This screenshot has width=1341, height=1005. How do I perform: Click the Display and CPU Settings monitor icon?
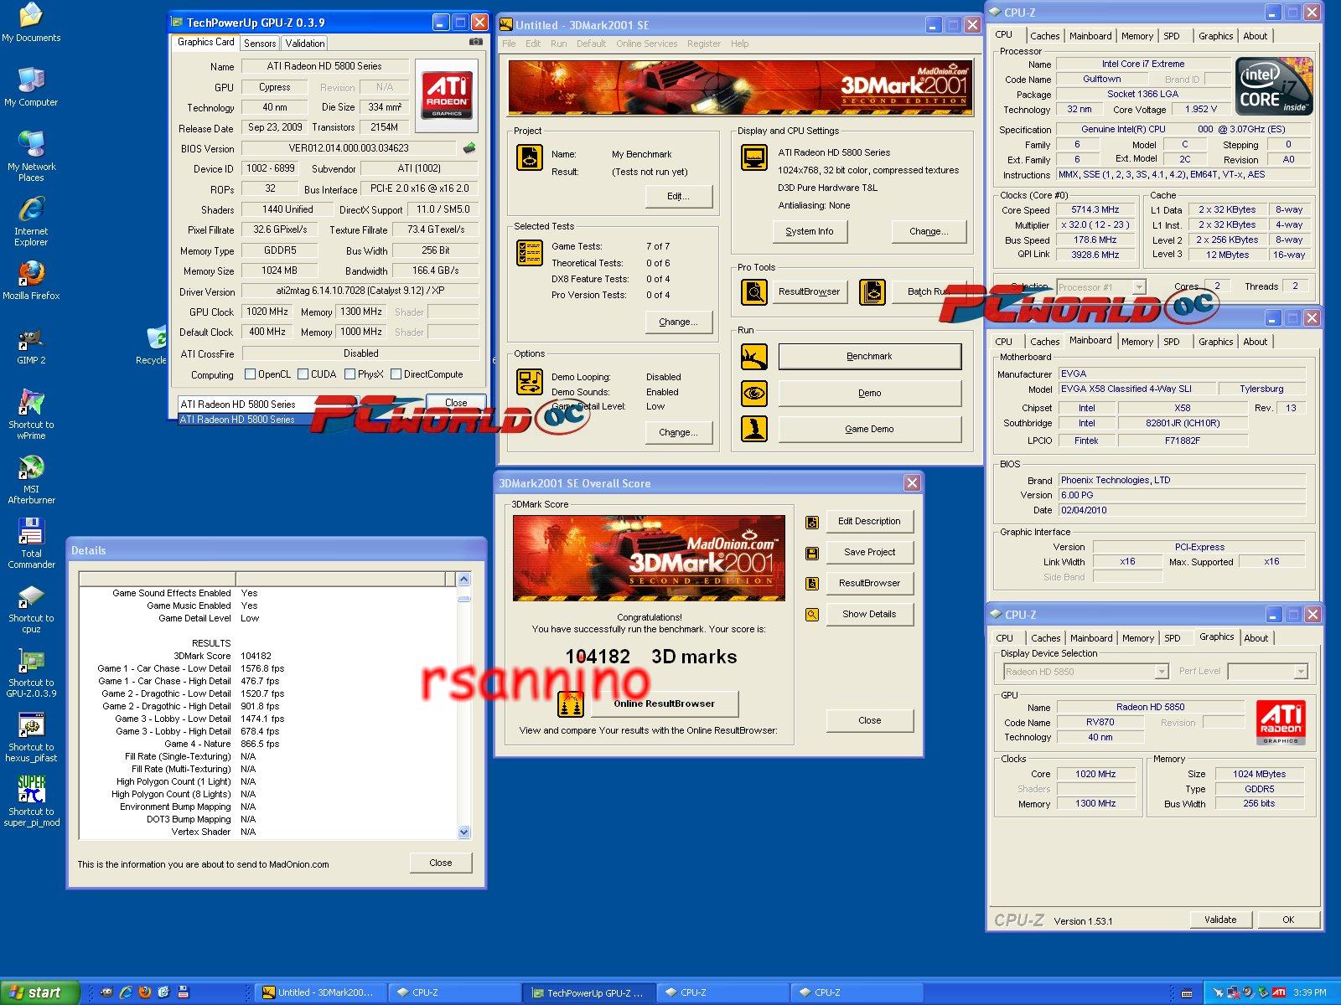tap(754, 157)
